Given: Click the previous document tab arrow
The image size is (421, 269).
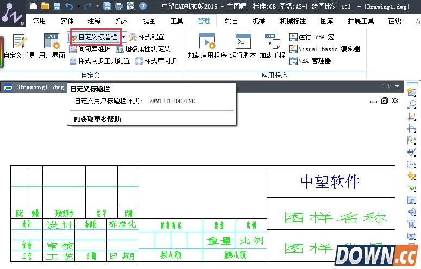Looking at the screenshot, I should pyautogui.click(x=382, y=86).
